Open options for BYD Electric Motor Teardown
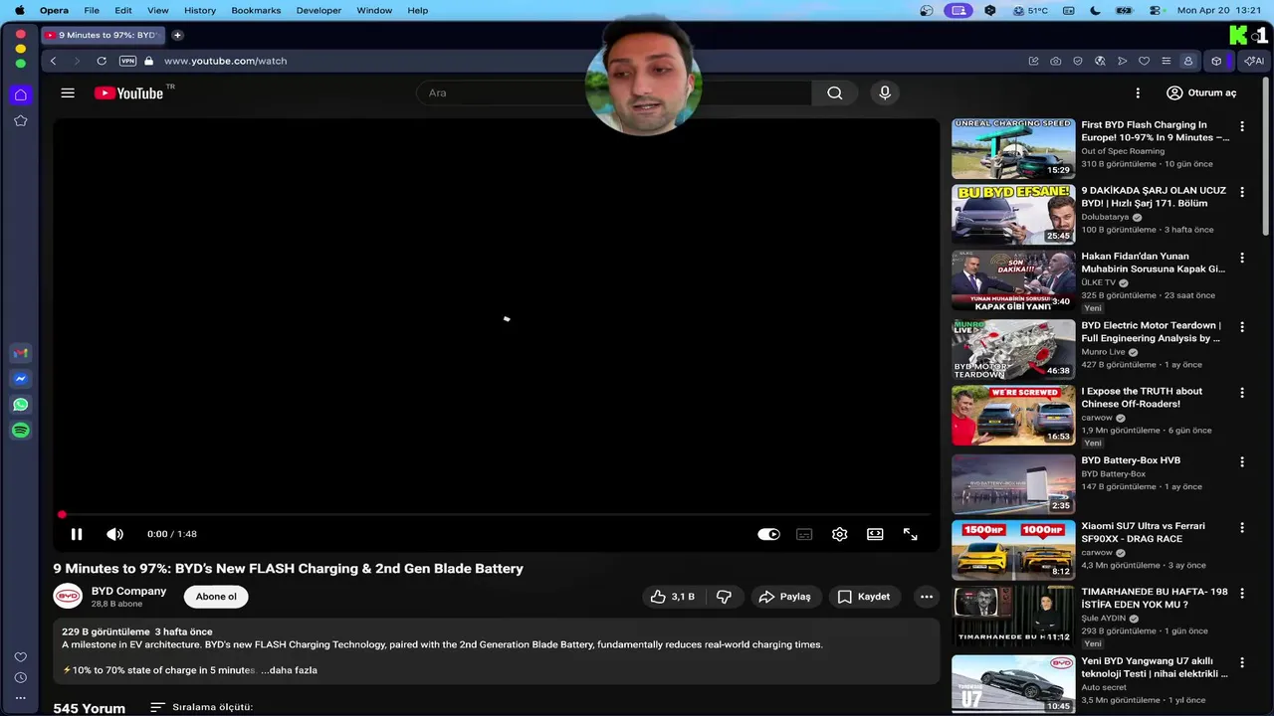Screen dimensions: 1274x716 tap(1241, 327)
